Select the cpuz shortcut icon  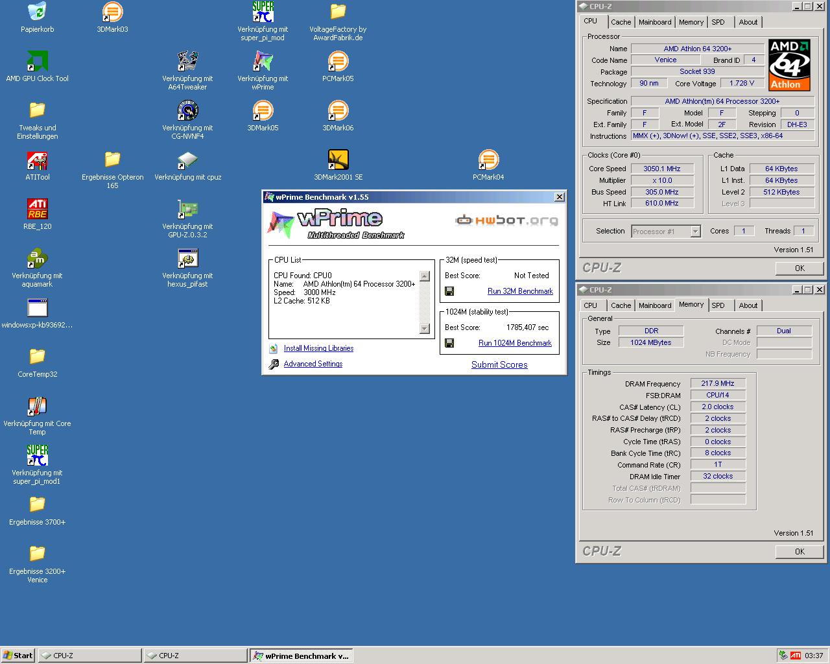tap(187, 160)
